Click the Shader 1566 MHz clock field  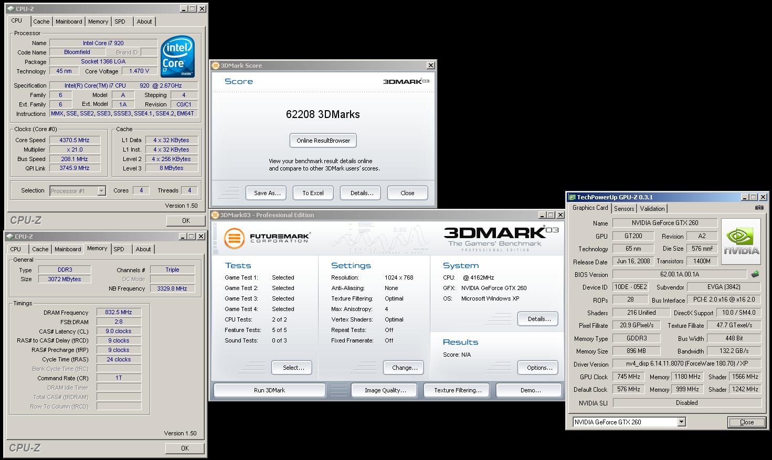pos(745,377)
